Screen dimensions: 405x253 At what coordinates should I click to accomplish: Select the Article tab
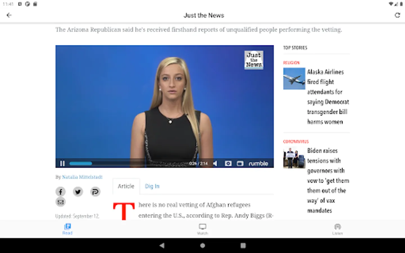tap(126, 186)
